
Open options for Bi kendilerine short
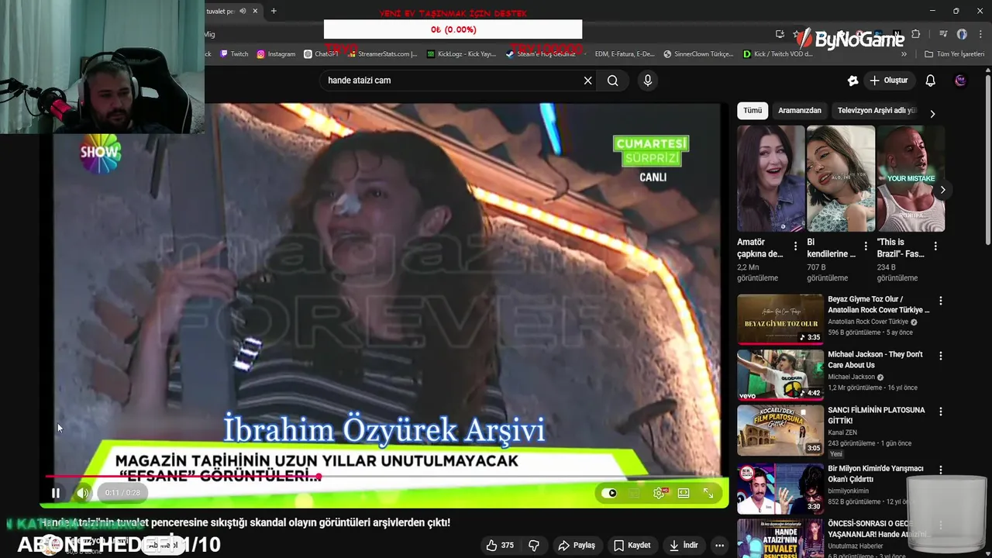click(x=866, y=246)
